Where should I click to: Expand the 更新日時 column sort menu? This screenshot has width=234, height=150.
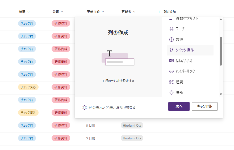(x=103, y=12)
